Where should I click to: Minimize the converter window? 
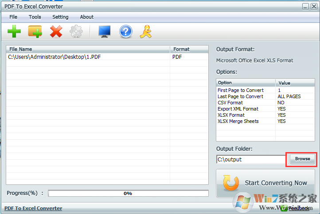pos(305,7)
